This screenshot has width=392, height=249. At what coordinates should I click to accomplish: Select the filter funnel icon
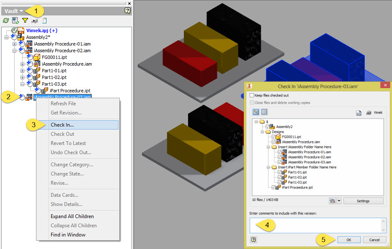[25, 20]
